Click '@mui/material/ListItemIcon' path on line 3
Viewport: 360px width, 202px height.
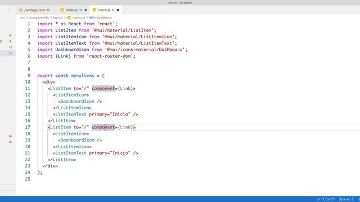[x=138, y=36]
